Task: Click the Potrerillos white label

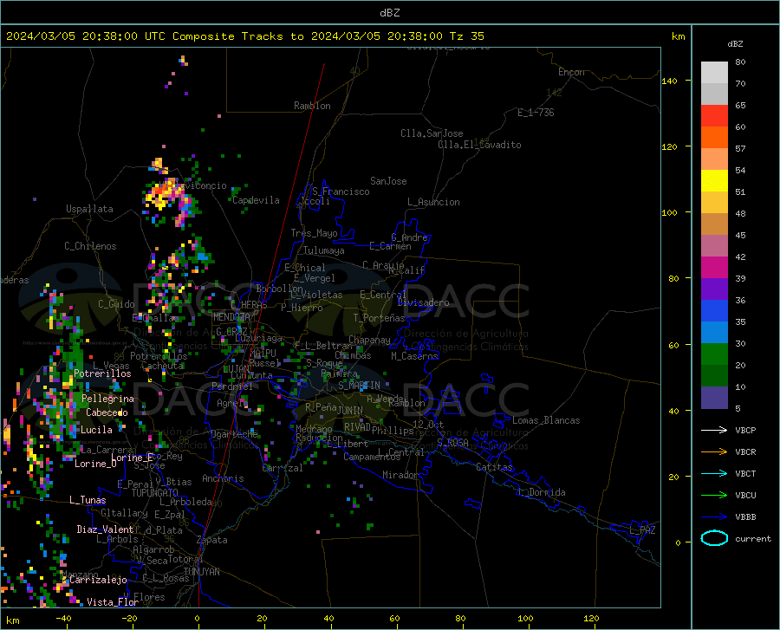Action: click(x=102, y=373)
